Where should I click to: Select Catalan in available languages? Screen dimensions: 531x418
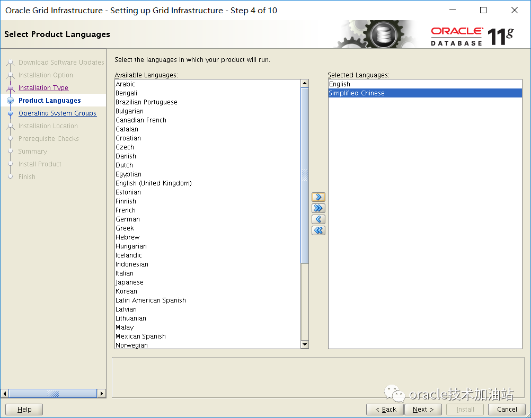pyautogui.click(x=208, y=129)
